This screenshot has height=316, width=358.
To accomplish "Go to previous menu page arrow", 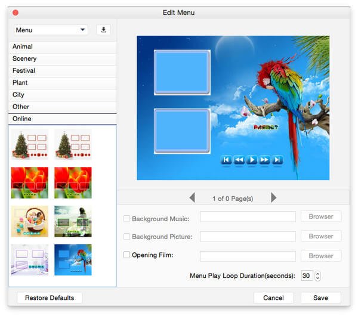I will coord(192,197).
